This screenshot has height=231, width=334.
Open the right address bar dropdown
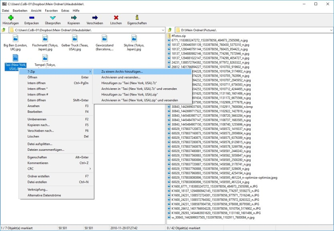[x=331, y=30]
